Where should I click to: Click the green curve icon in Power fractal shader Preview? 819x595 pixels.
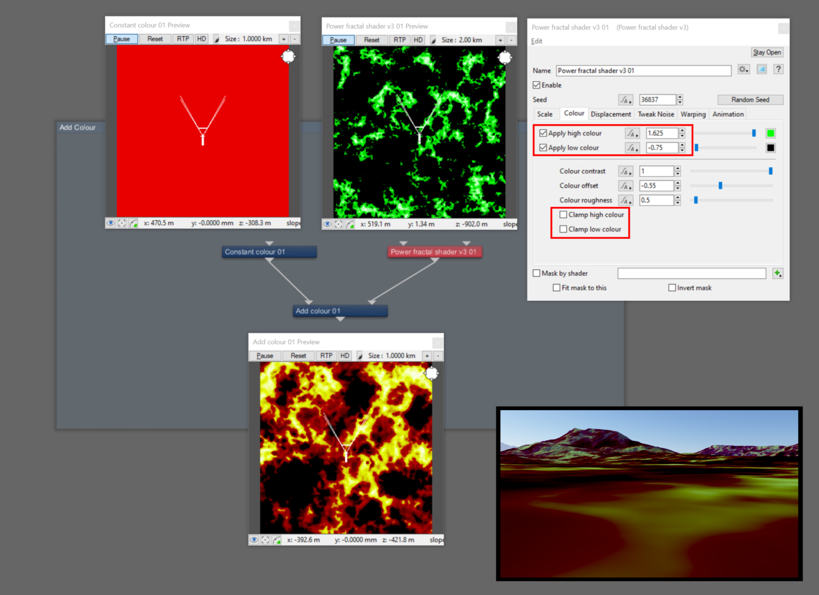coord(350,224)
